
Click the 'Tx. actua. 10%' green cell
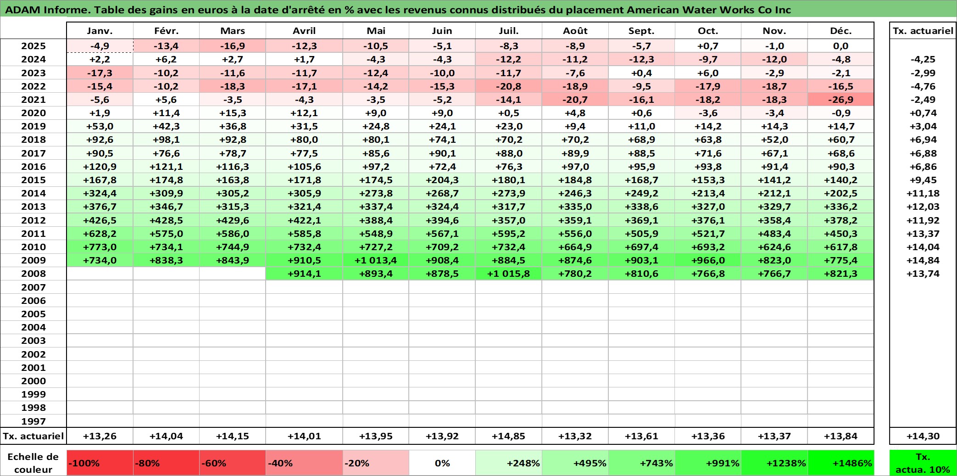923,463
